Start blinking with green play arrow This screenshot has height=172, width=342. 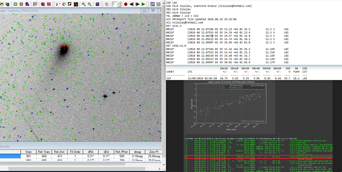[x=143, y=4]
